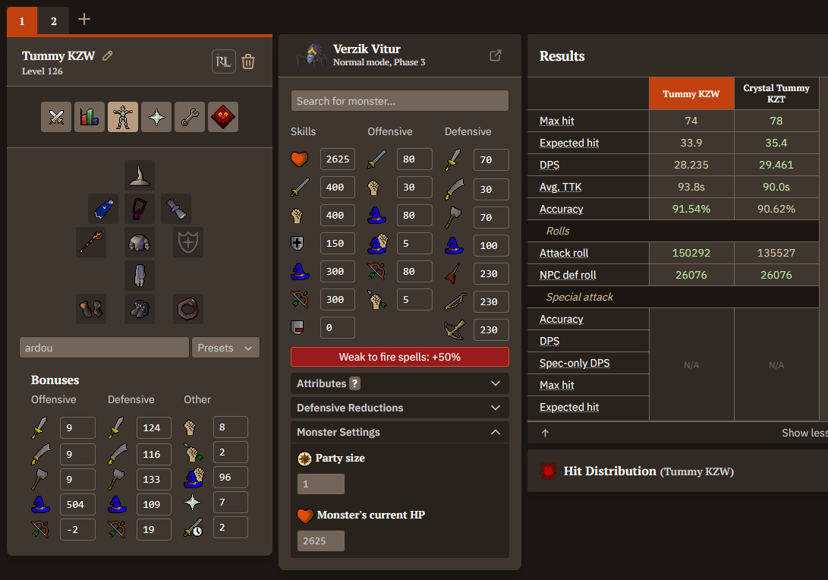Screen dimensions: 828x580
Task: Click the wizard hat head slot
Action: [x=140, y=175]
